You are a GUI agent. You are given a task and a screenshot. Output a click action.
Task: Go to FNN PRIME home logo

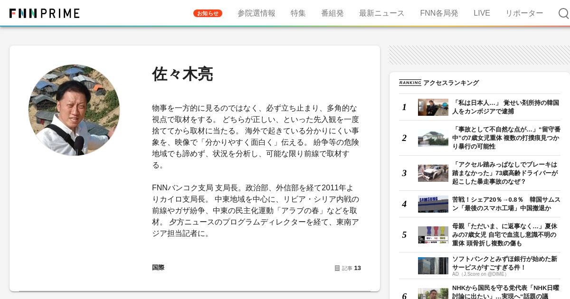click(45, 13)
